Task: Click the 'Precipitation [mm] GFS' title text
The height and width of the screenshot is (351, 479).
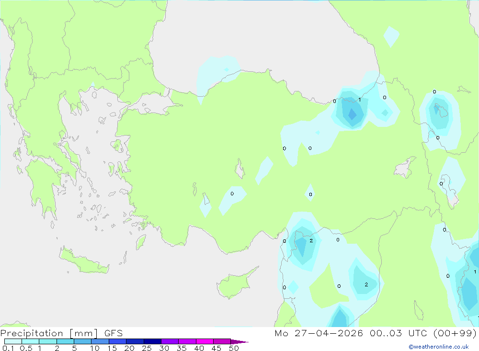Action: (x=61, y=333)
